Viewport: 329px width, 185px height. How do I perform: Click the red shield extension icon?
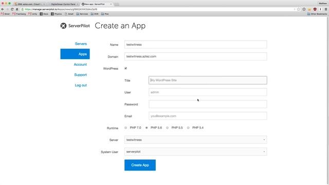point(315,9)
